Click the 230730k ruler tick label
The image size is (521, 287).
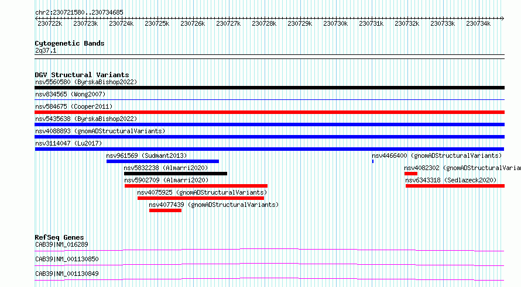(x=335, y=23)
